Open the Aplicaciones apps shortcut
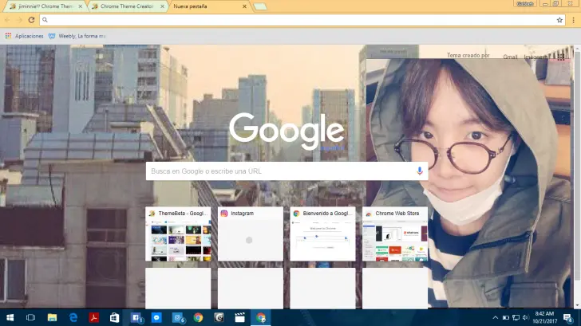Screen dimensions: 581x326 click(x=24, y=36)
